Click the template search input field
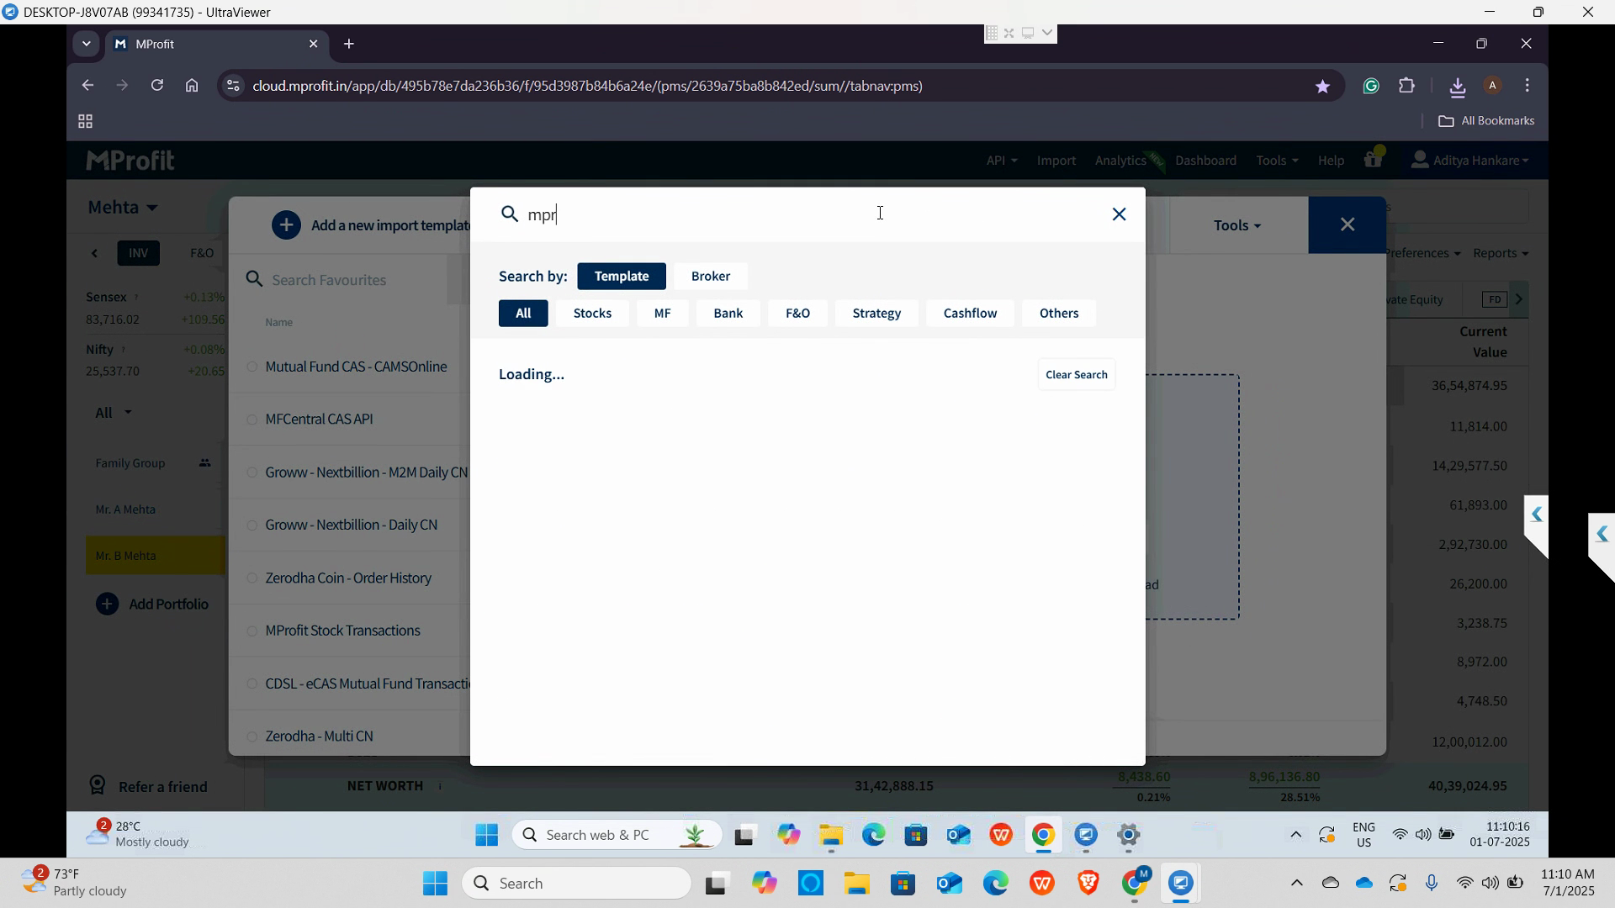This screenshot has width=1615, height=908. tap(807, 214)
